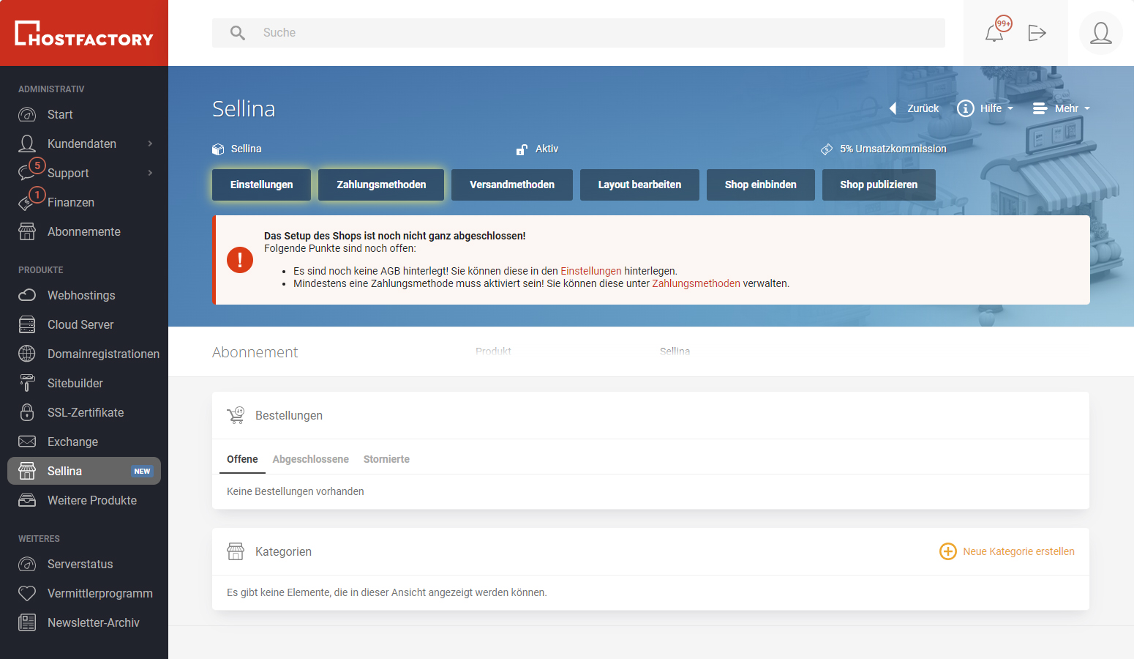Click the Shop einbinden button
1134x659 pixels.
761,185
